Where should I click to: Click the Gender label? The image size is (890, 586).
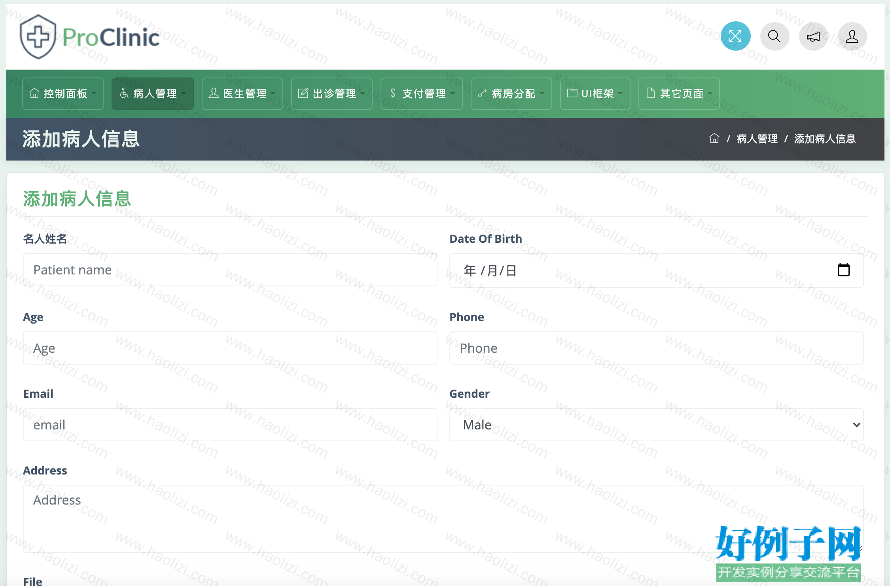pos(470,394)
